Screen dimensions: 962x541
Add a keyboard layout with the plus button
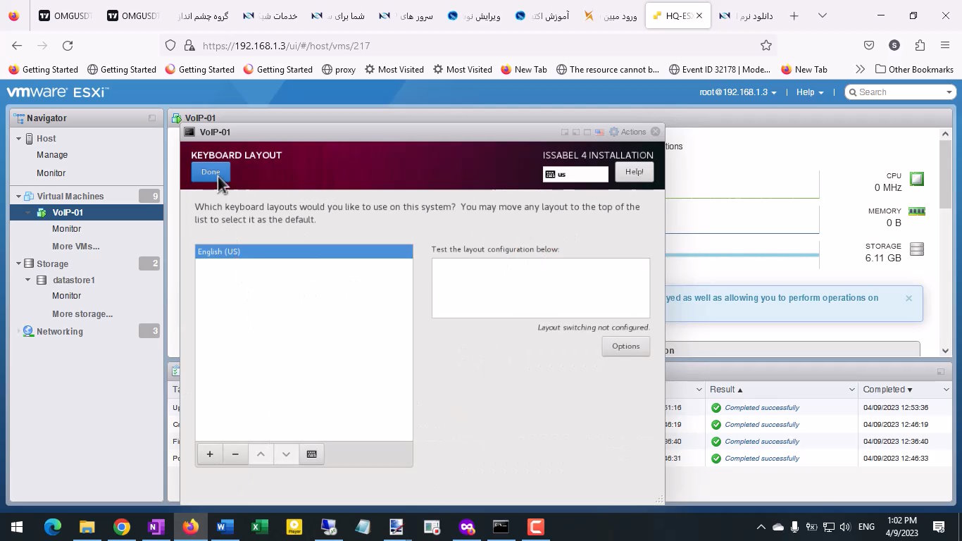210,454
